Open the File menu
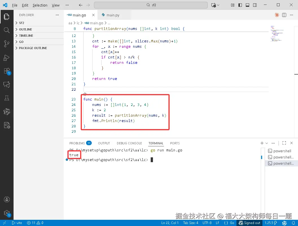Image resolution: width=298 pixels, height=226 pixels. tap(15, 5)
